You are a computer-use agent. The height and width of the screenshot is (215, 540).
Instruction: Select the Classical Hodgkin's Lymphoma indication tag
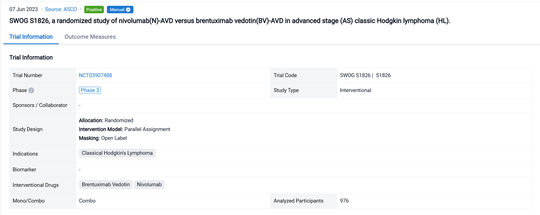117,153
